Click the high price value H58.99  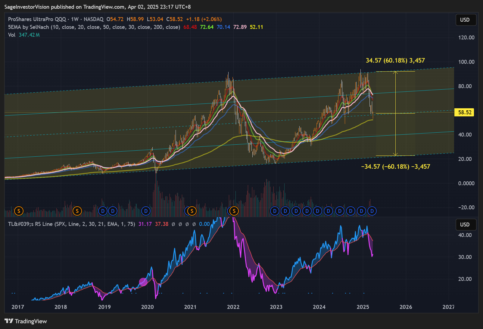135,19
